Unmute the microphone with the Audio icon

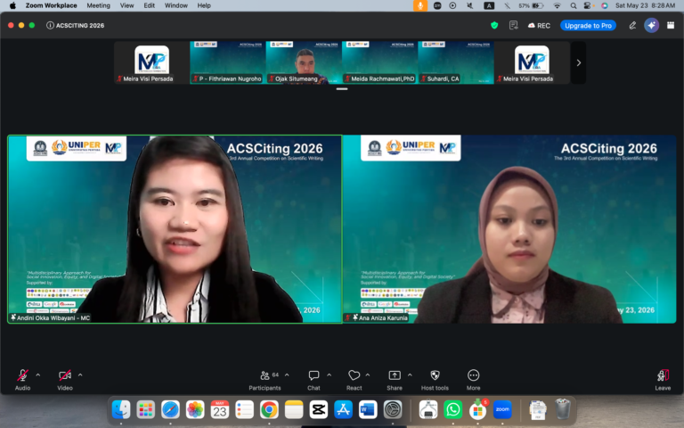click(x=22, y=375)
